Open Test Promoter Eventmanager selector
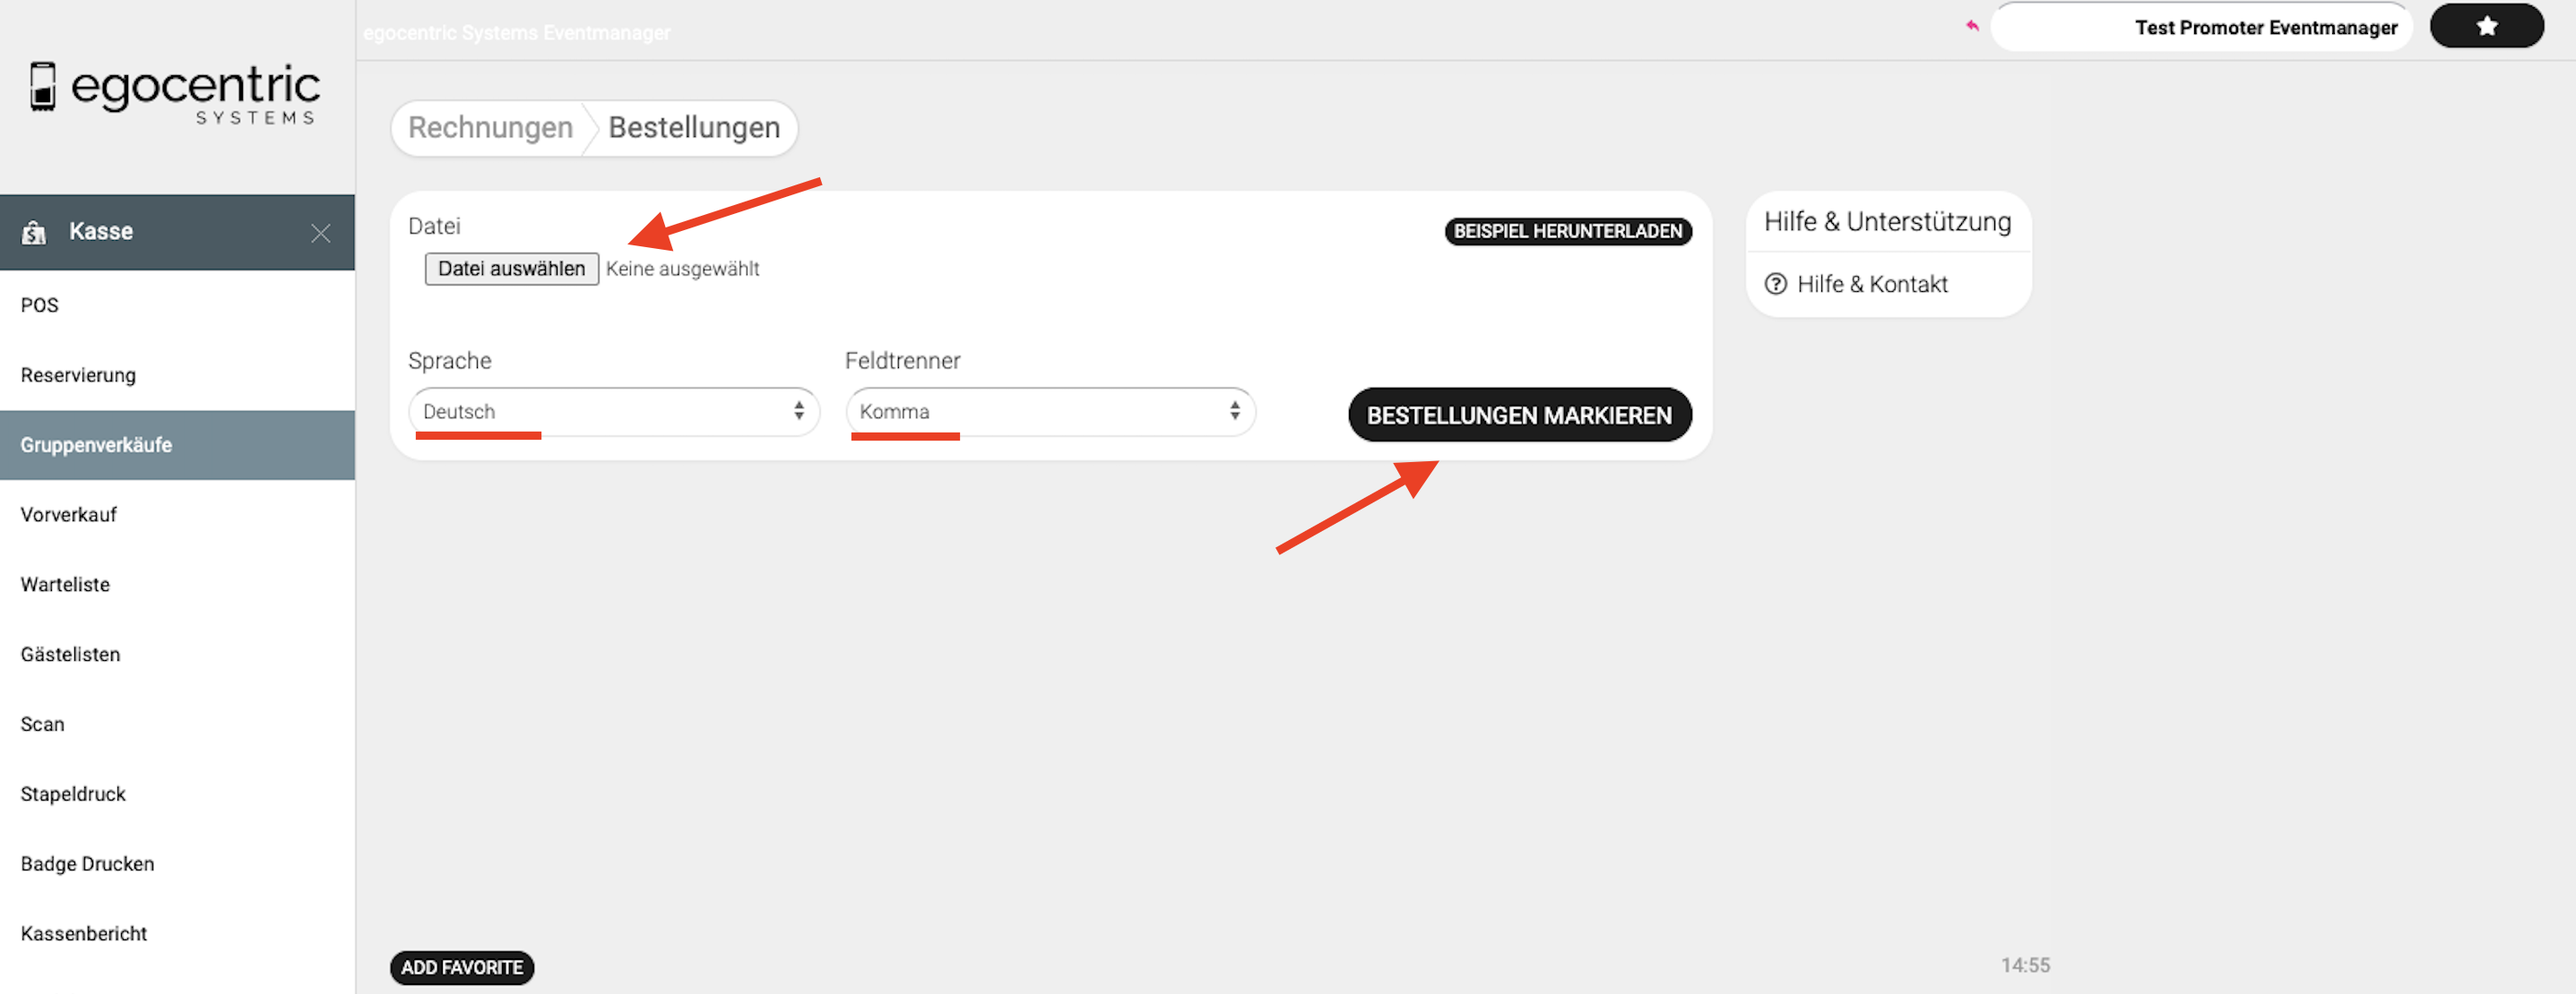Image resolution: width=2576 pixels, height=994 pixels. (x=2201, y=27)
